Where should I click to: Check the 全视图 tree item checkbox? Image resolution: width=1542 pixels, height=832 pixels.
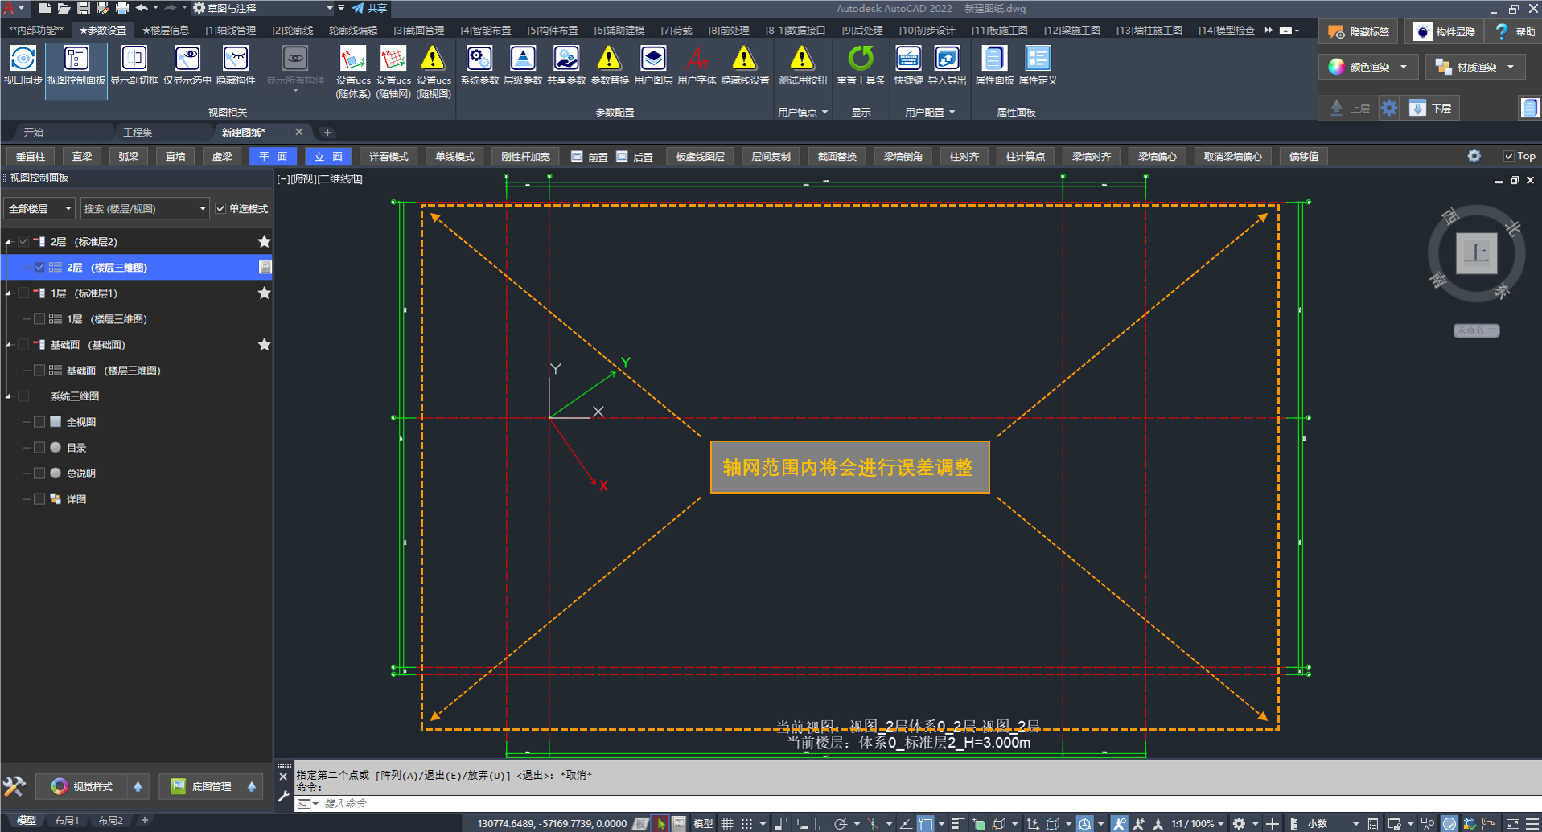39,422
